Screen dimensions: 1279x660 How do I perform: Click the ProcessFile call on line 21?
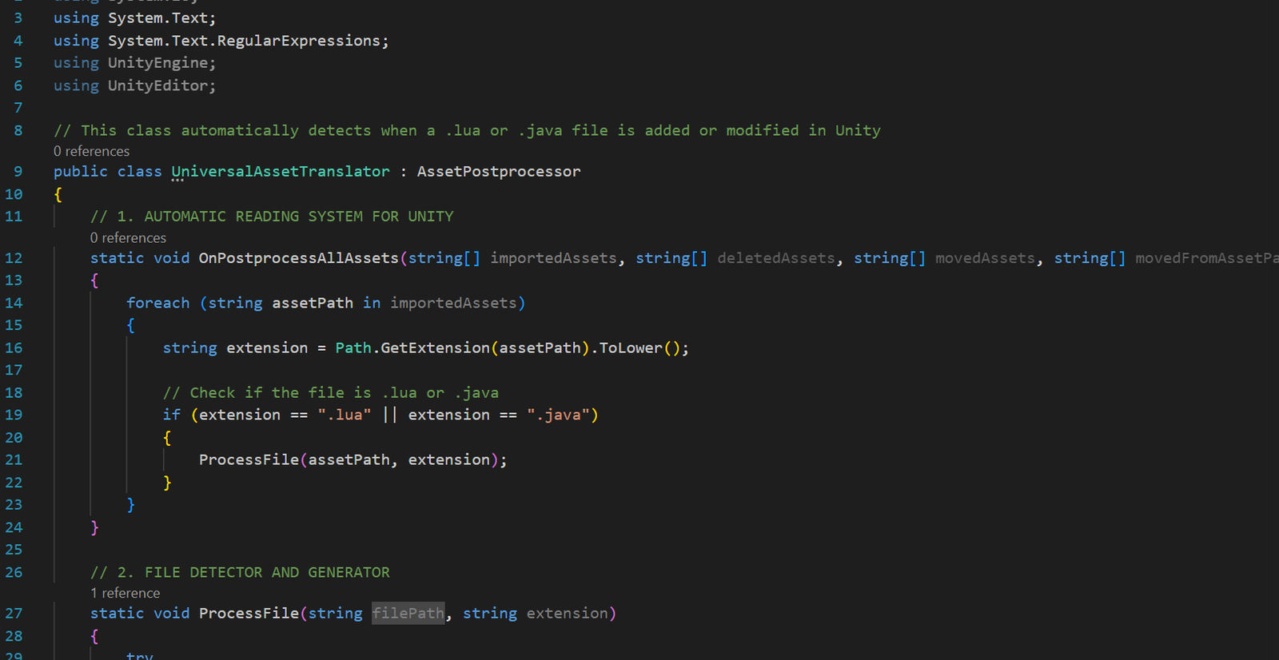(249, 459)
